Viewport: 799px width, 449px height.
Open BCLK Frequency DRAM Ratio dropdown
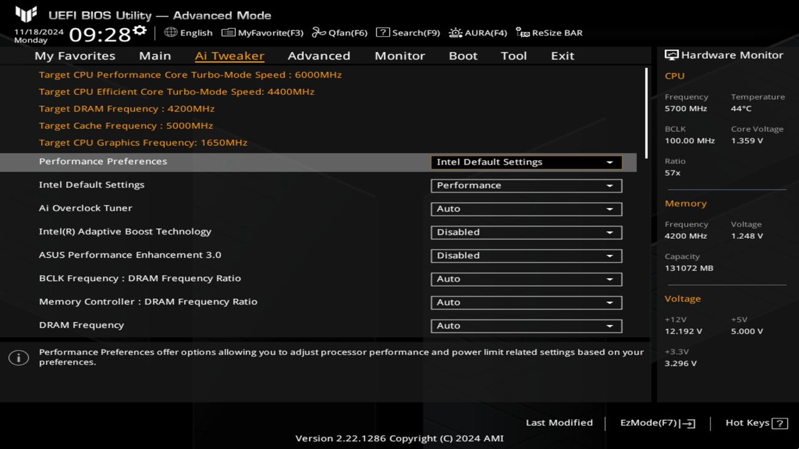pyautogui.click(x=526, y=279)
